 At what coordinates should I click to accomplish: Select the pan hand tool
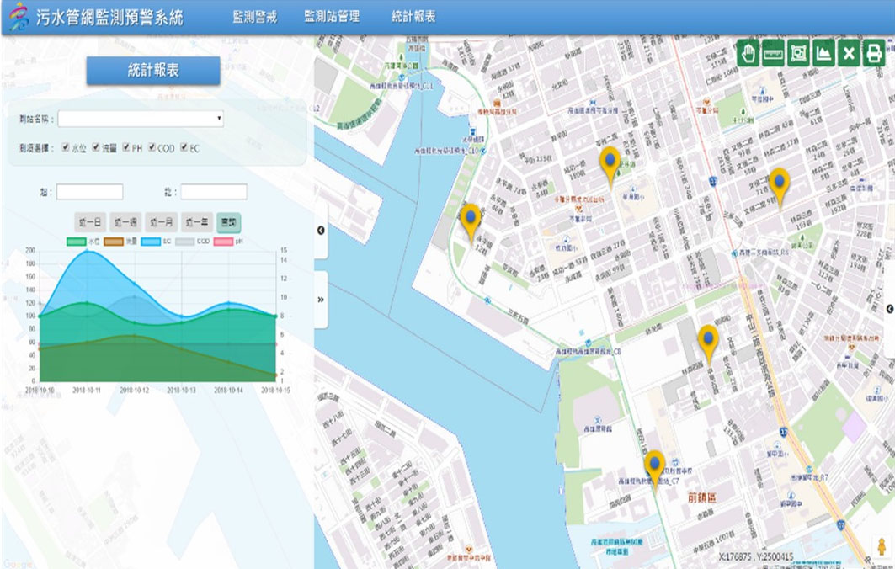point(748,53)
